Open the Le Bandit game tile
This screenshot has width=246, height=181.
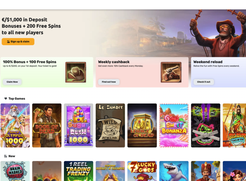110,125
